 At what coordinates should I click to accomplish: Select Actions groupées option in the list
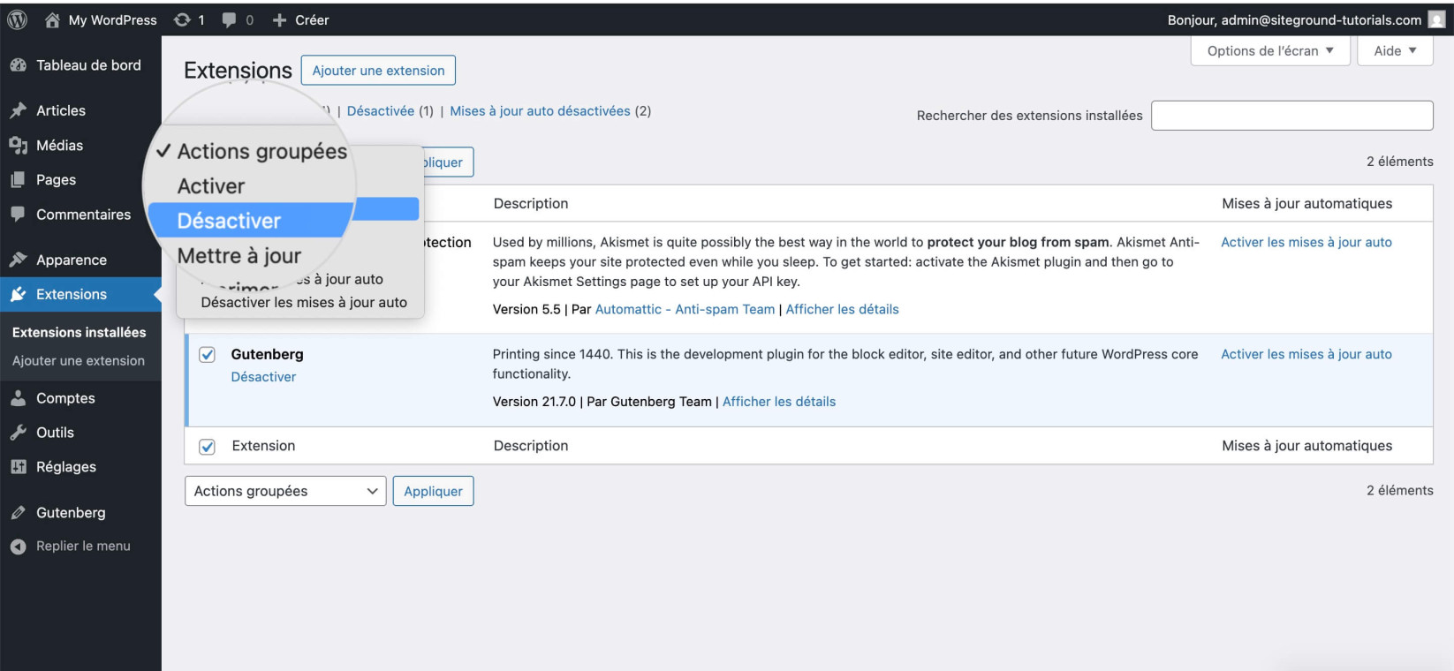(x=262, y=152)
